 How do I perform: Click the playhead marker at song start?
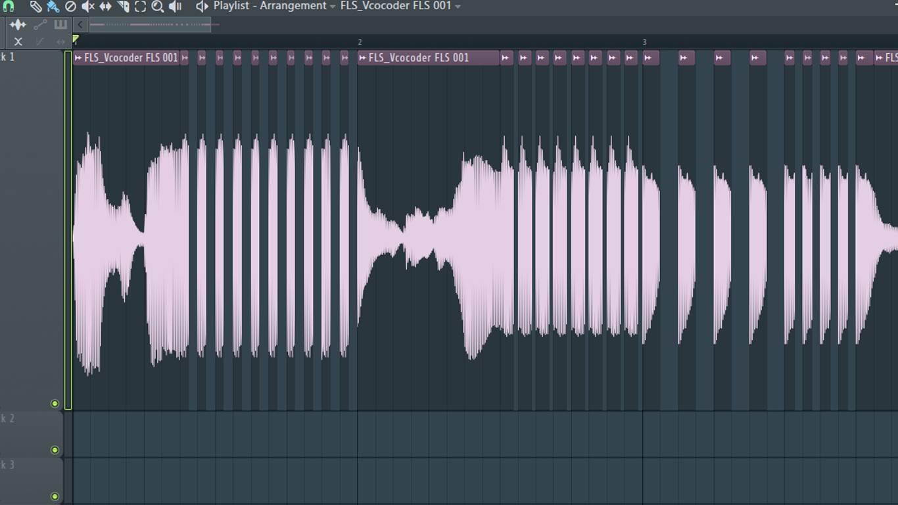(x=76, y=40)
